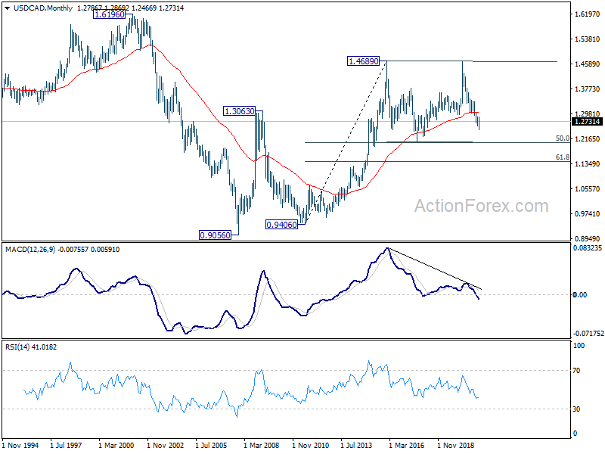Click the 1 Nov 1994 date label

pos(22,446)
